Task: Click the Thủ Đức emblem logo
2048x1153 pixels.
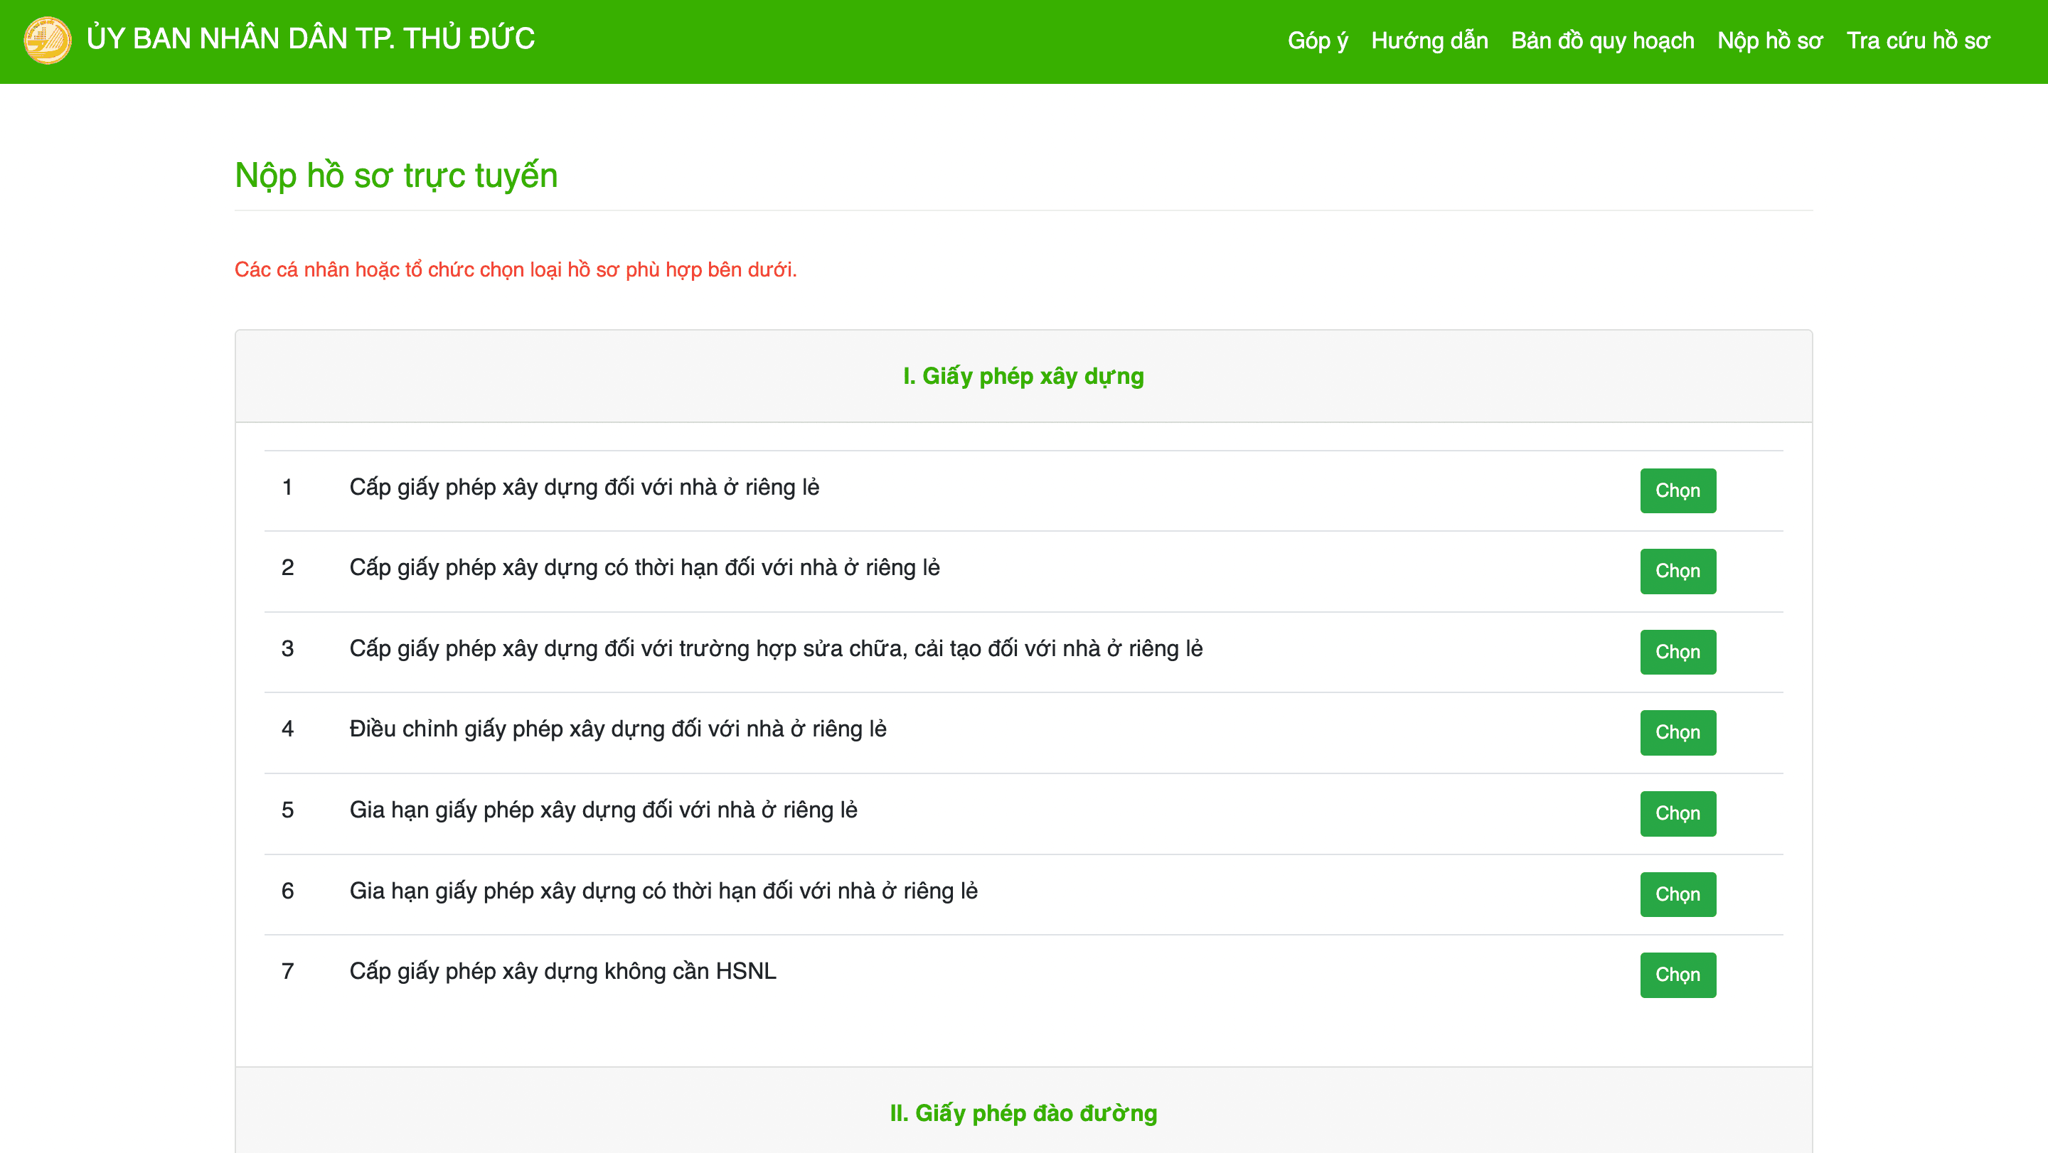Action: click(48, 40)
